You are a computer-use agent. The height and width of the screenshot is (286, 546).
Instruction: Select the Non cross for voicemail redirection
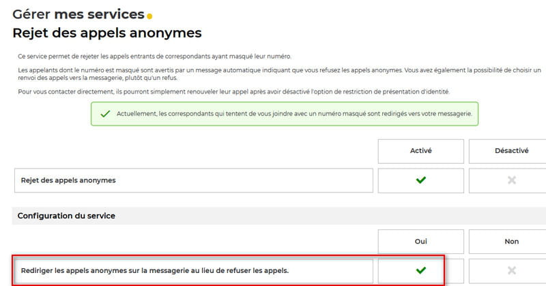[x=511, y=270]
